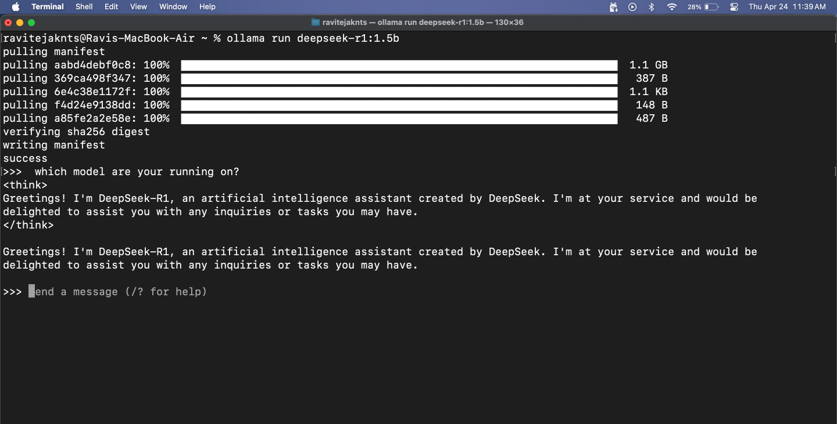Open Wi-Fi settings from the menu bar
The width and height of the screenshot is (837, 424).
[x=671, y=7]
